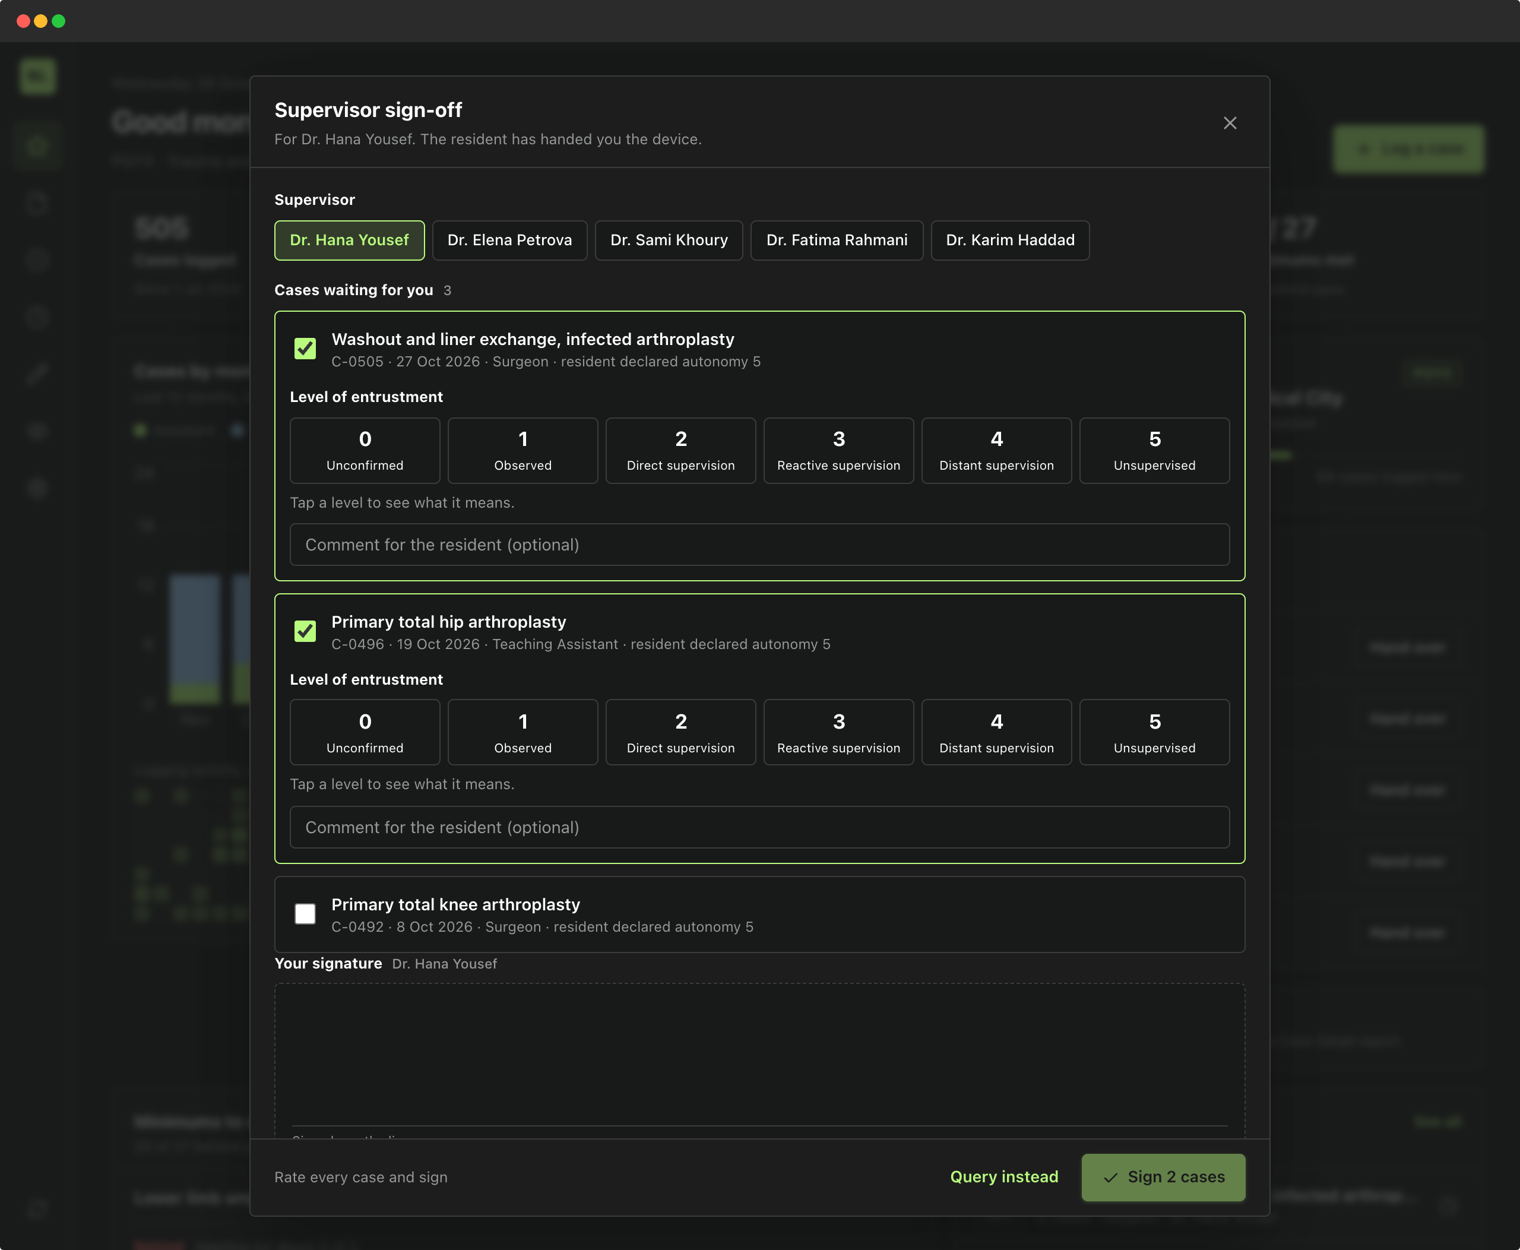This screenshot has width=1520, height=1250.
Task: Choose level 5 Unsupervised for C-0505
Action: 1155,451
